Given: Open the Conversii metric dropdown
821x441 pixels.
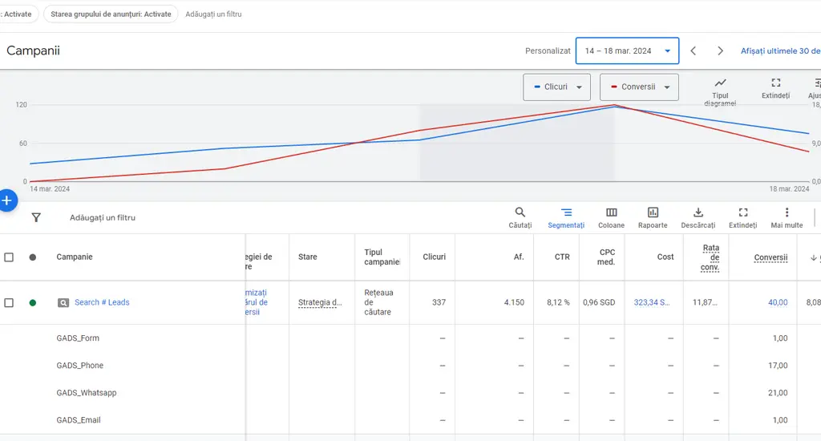Looking at the screenshot, I should 639,87.
